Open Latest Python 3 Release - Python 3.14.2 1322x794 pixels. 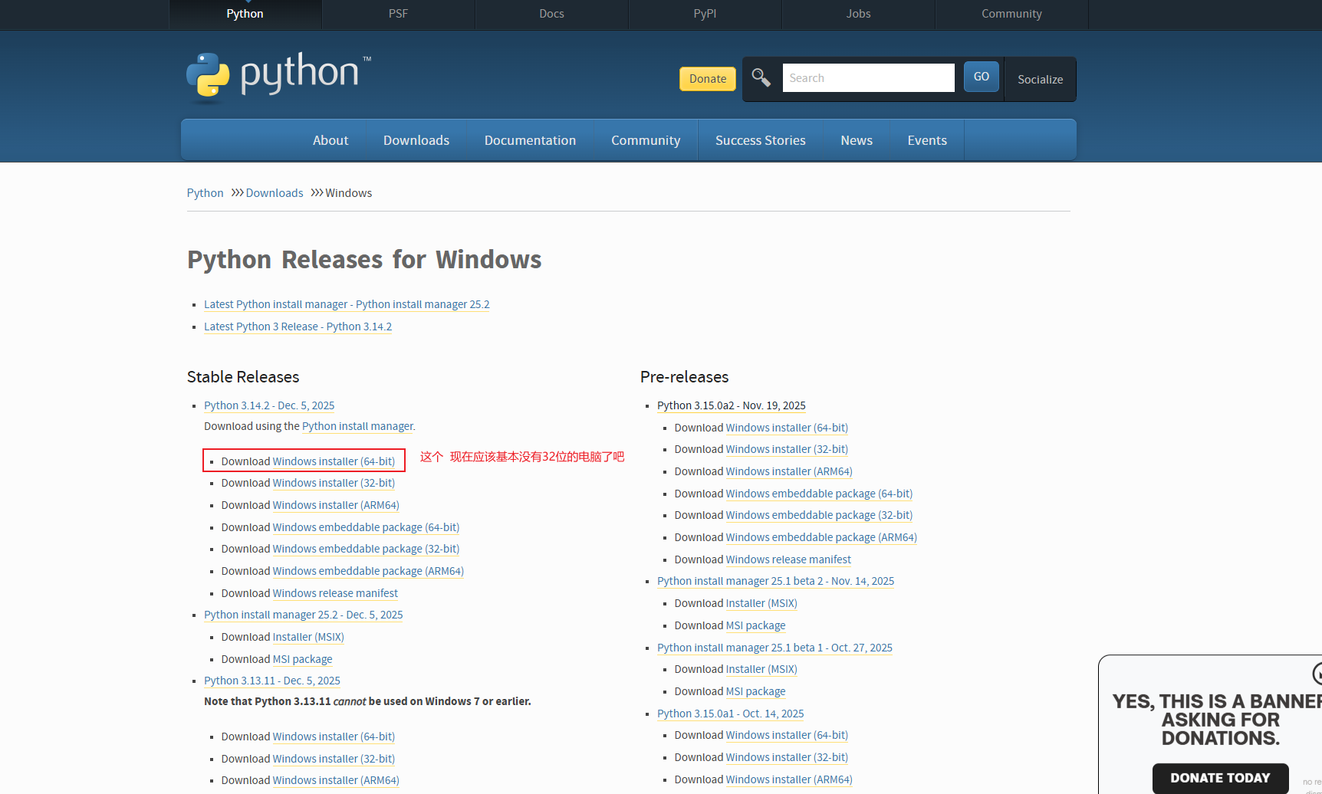[298, 326]
